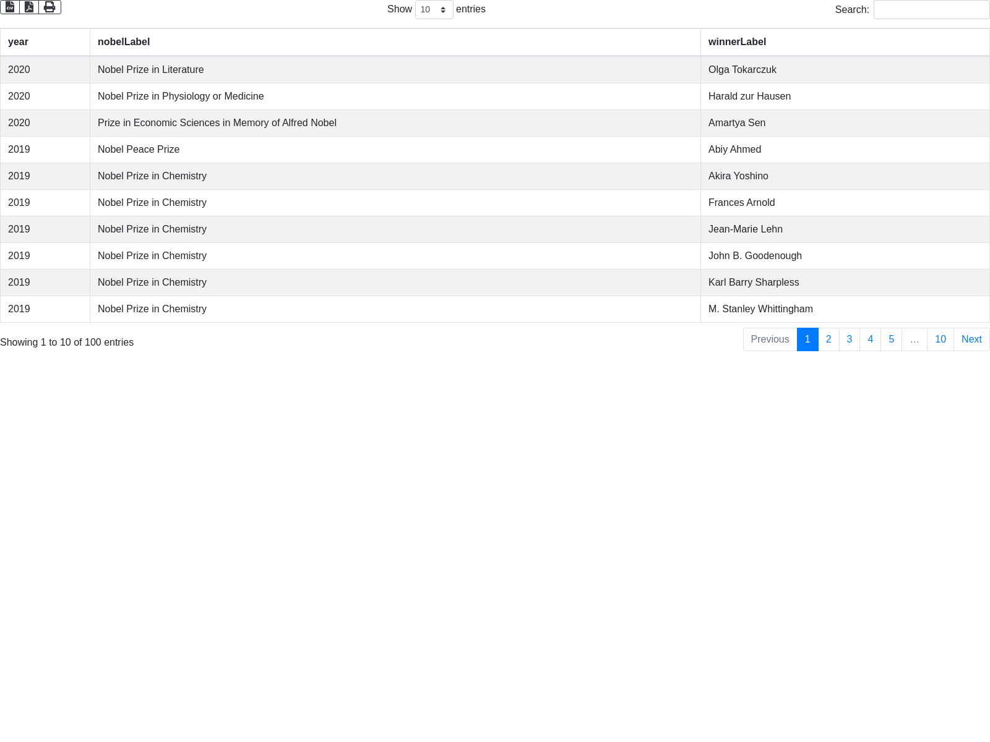This screenshot has height=742, width=990.
Task: Sort by the winnerLabel column header
Action: pos(737,42)
